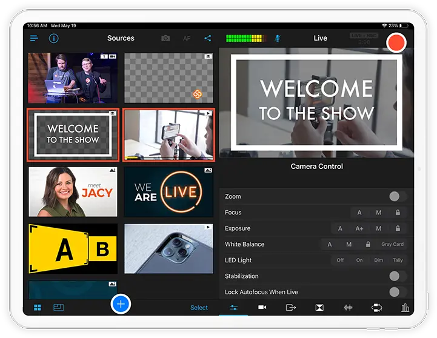Screen dimensions: 437x338
Task: Open the video camera tab
Action: (262, 307)
